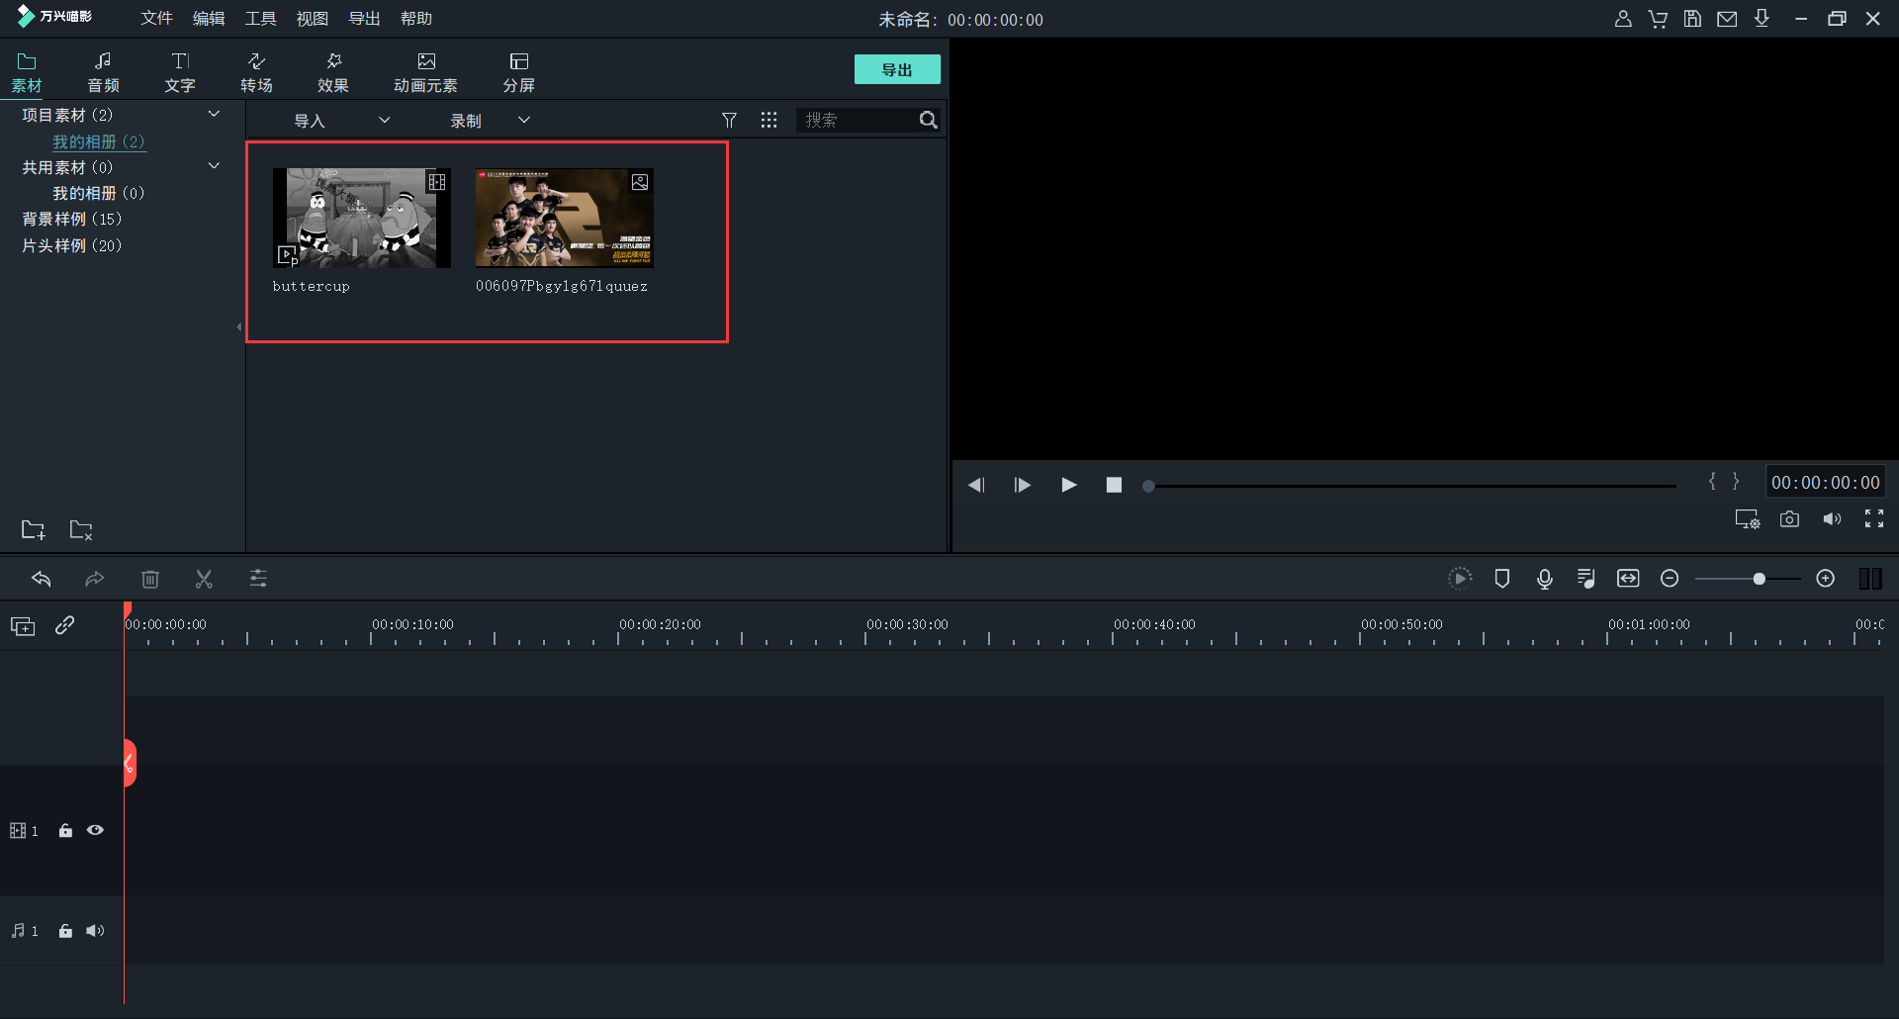
Task: Click the timeline zoom slider handle
Action: click(1759, 579)
